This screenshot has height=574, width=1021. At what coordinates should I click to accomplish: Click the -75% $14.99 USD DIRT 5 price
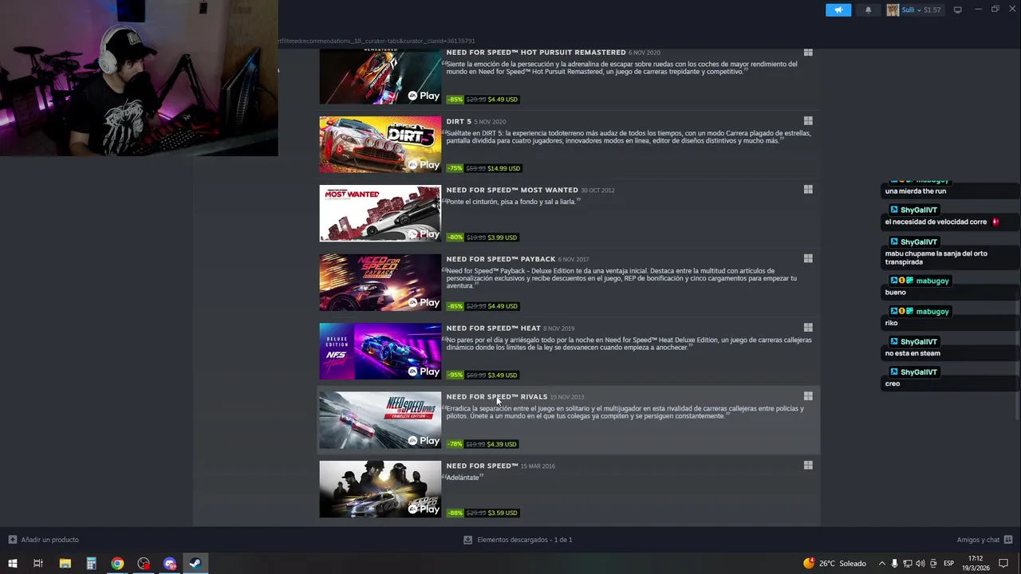tap(484, 168)
